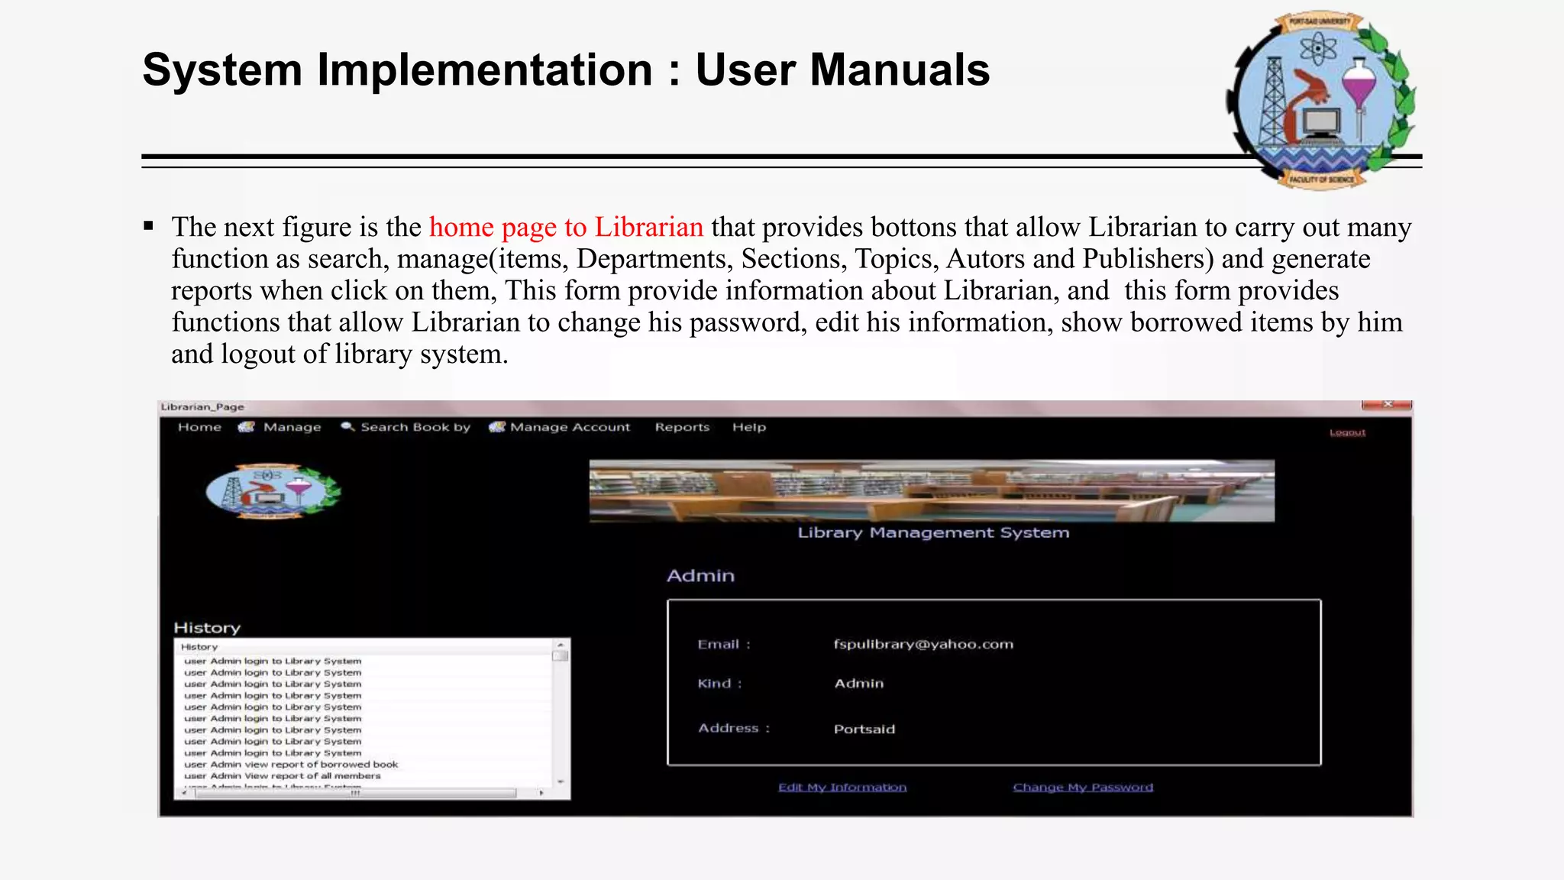Click the Portsaid address value
This screenshot has width=1564, height=880.
pos(864,729)
